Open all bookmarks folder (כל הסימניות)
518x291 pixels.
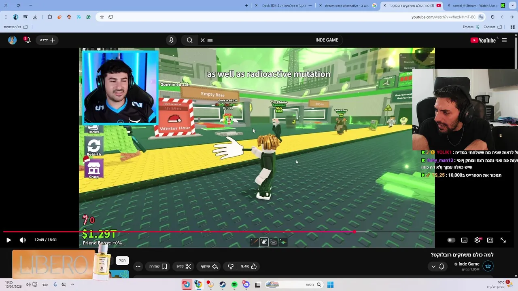[15, 27]
